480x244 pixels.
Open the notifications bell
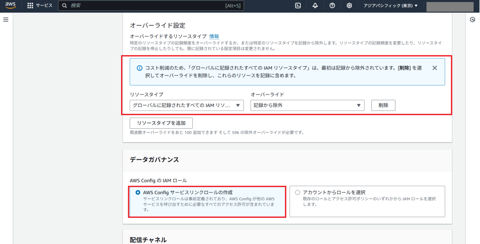(315, 6)
